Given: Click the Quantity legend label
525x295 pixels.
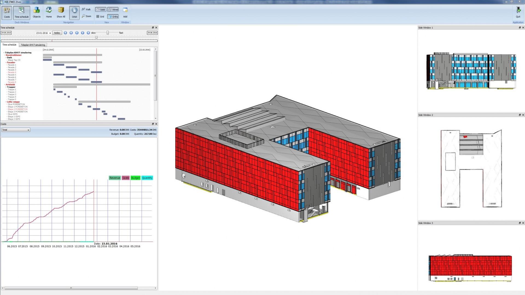Looking at the screenshot, I should (x=147, y=178).
